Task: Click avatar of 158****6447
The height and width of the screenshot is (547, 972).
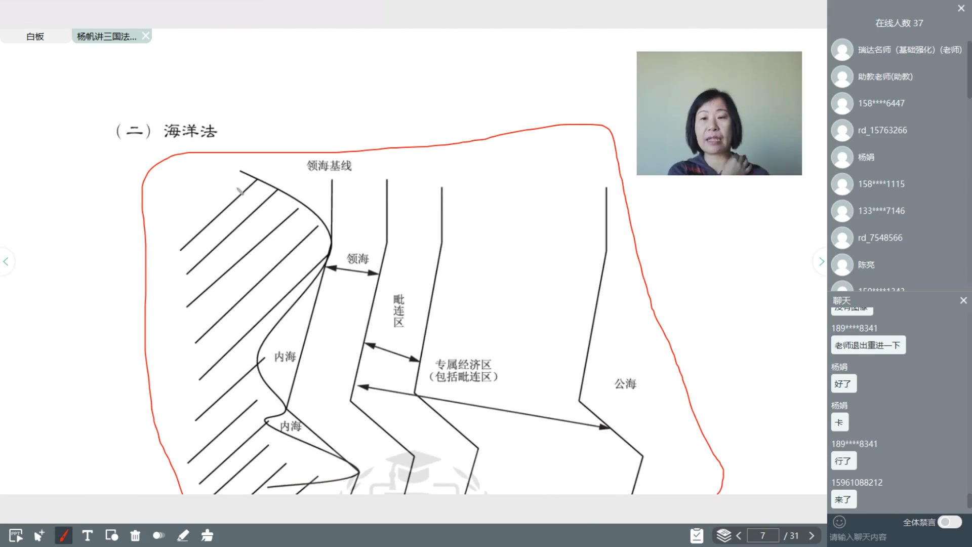Action: (842, 103)
